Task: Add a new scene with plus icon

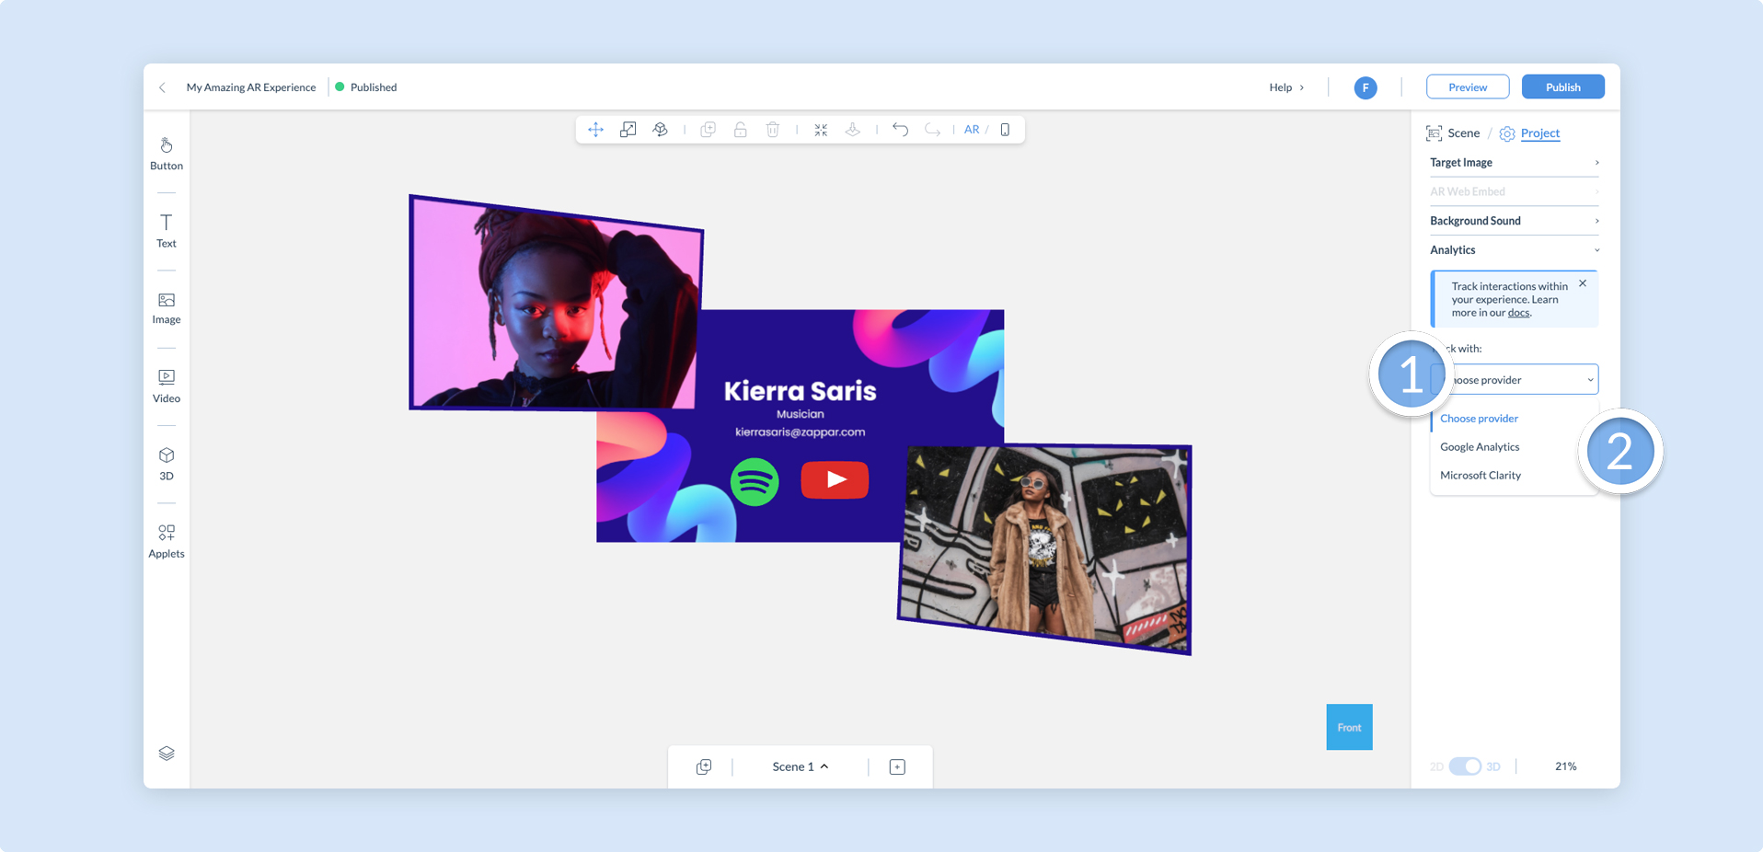Action: [x=897, y=766]
